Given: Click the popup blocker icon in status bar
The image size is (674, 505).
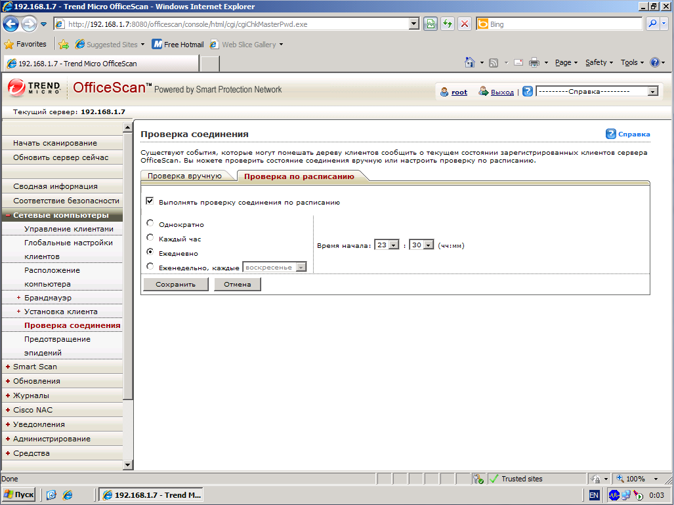Looking at the screenshot, I should 478,478.
